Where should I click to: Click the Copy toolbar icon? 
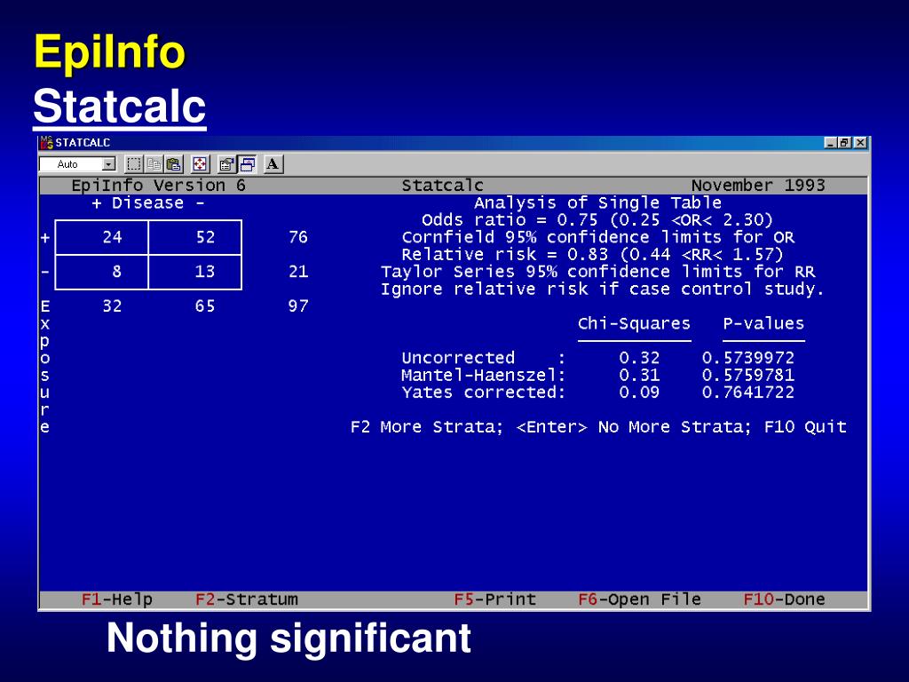click(x=154, y=164)
